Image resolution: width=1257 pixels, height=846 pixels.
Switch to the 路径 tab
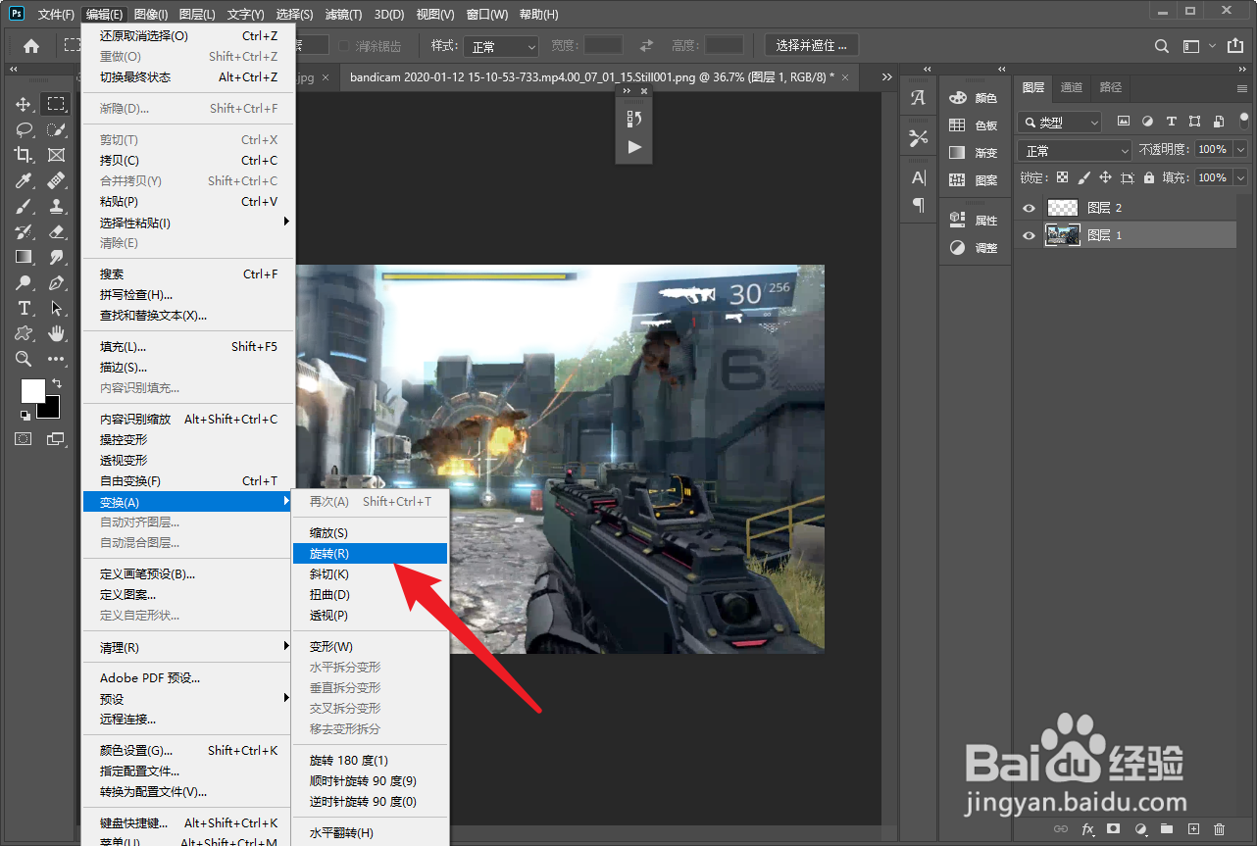[1110, 87]
